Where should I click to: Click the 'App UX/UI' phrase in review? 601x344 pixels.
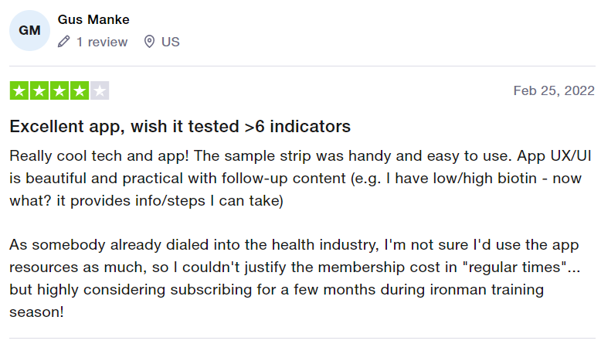(554, 156)
